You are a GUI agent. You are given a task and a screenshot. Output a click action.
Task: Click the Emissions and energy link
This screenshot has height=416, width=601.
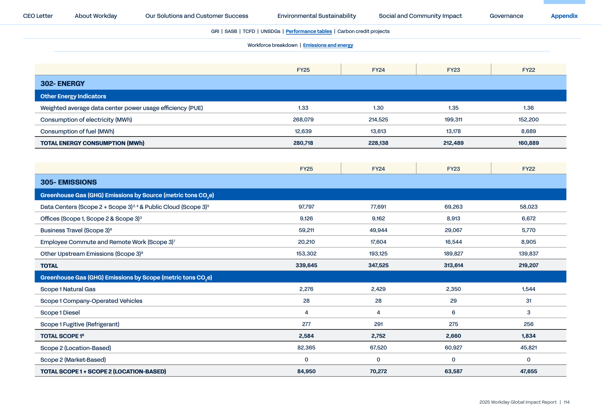pyautogui.click(x=328, y=45)
